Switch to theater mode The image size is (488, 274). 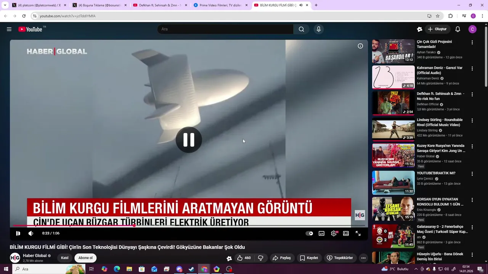coord(346,233)
